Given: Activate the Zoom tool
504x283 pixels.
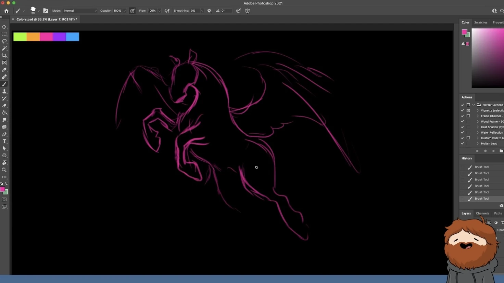Looking at the screenshot, I should click(x=4, y=170).
